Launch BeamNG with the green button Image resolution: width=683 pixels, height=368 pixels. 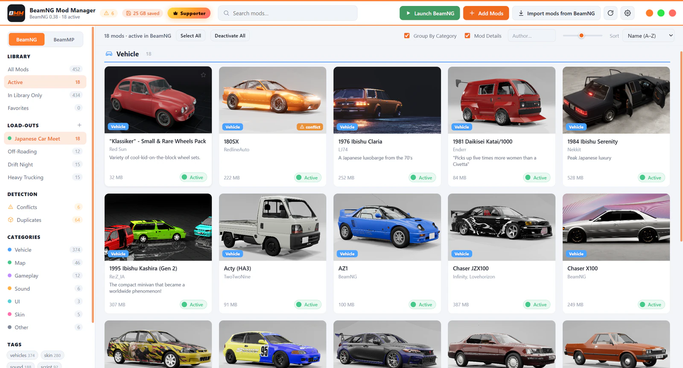(429, 13)
